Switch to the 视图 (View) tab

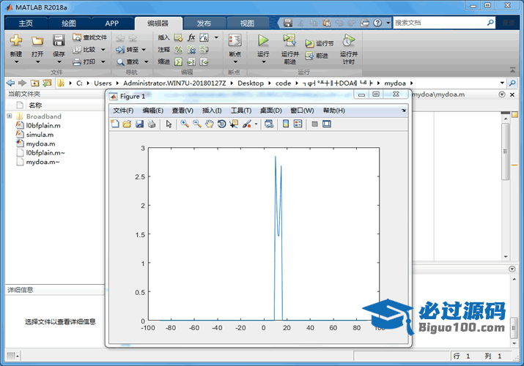pyautogui.click(x=247, y=23)
